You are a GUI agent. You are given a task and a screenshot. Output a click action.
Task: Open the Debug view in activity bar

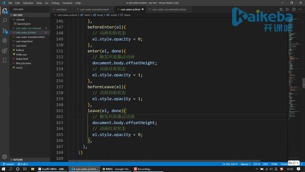coord(4,40)
